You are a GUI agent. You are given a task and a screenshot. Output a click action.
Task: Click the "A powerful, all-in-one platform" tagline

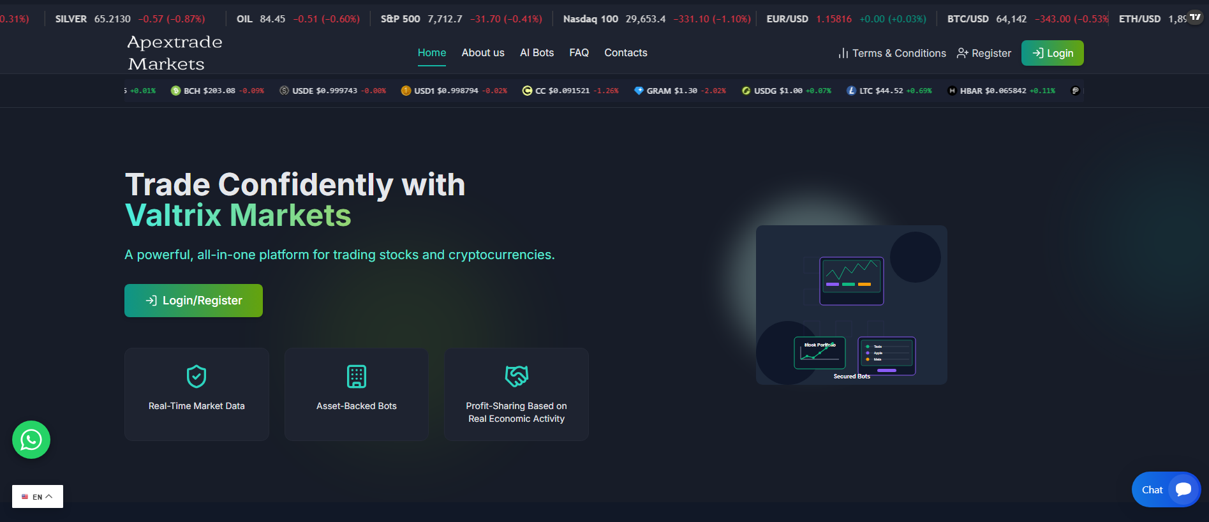[339, 255]
